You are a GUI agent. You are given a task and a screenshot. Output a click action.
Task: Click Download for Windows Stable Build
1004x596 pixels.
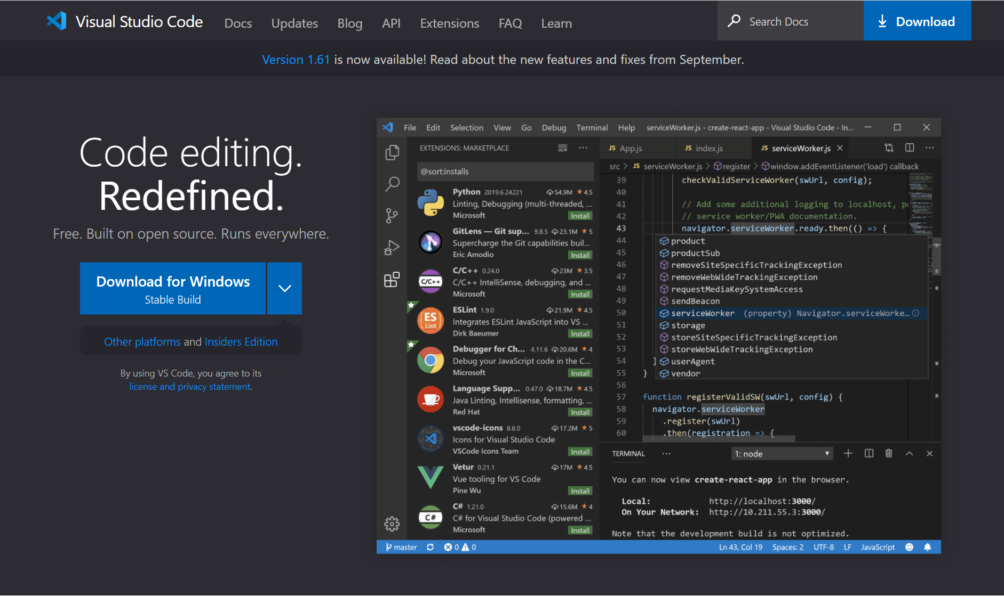point(173,288)
